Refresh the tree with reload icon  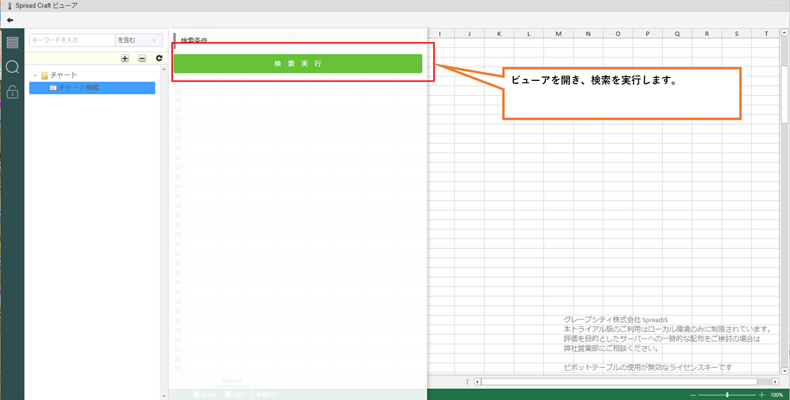coord(159,58)
